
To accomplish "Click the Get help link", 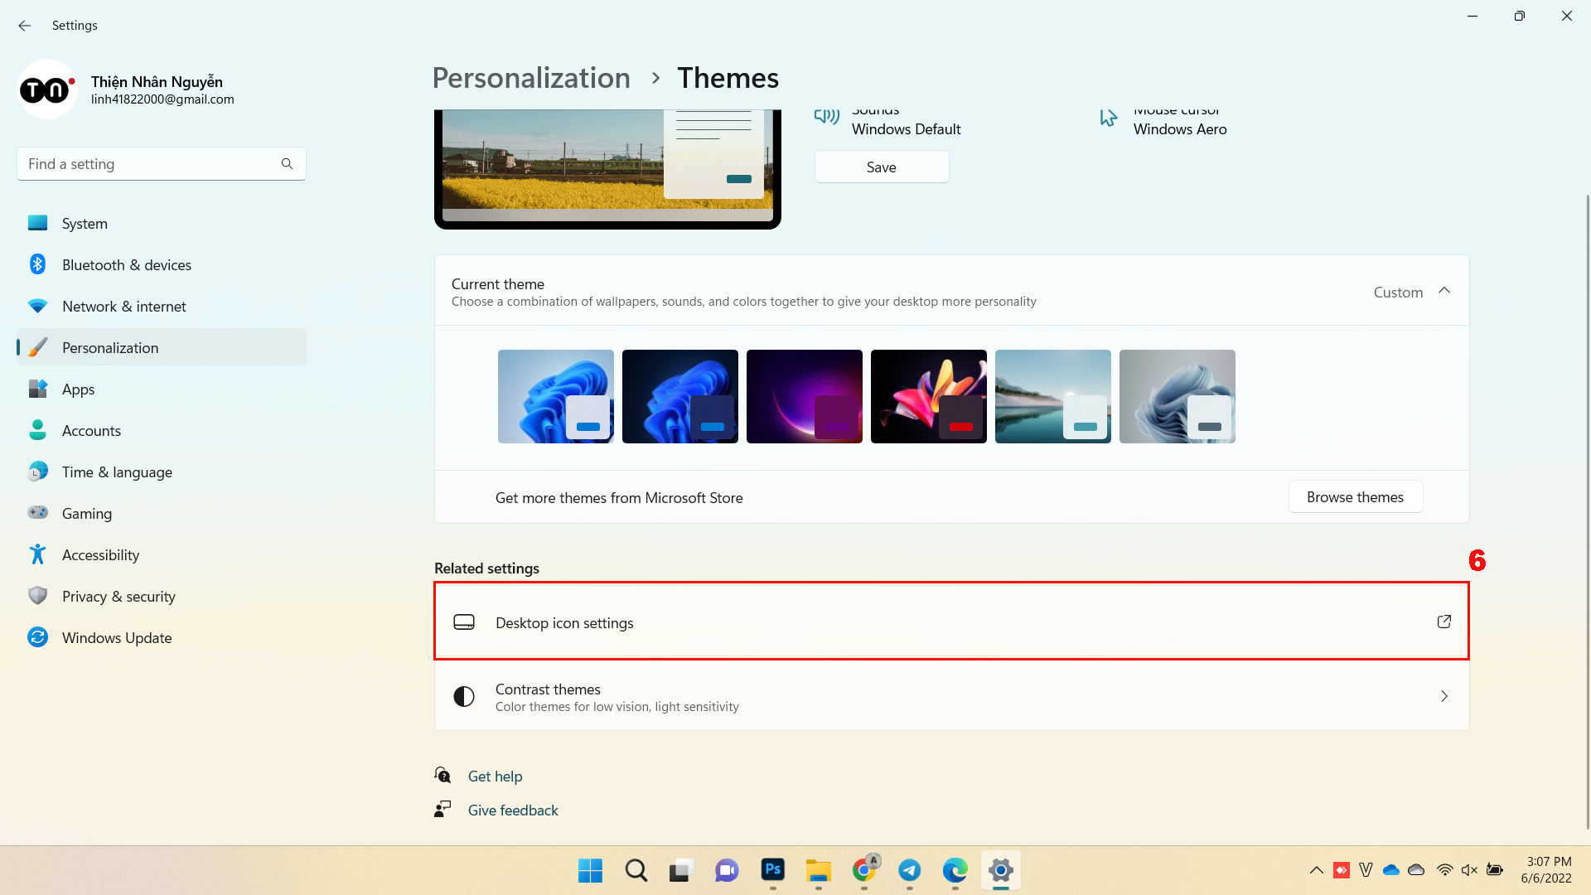I will click(495, 776).
